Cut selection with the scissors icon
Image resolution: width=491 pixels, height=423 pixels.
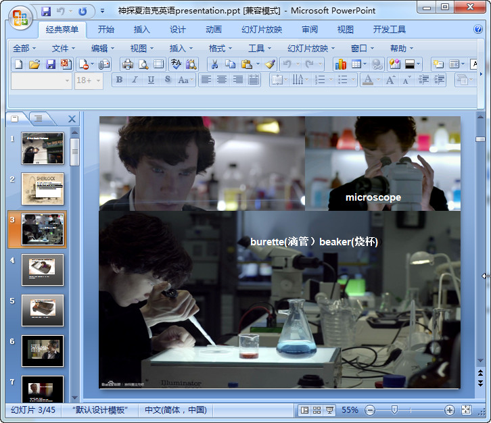click(214, 64)
